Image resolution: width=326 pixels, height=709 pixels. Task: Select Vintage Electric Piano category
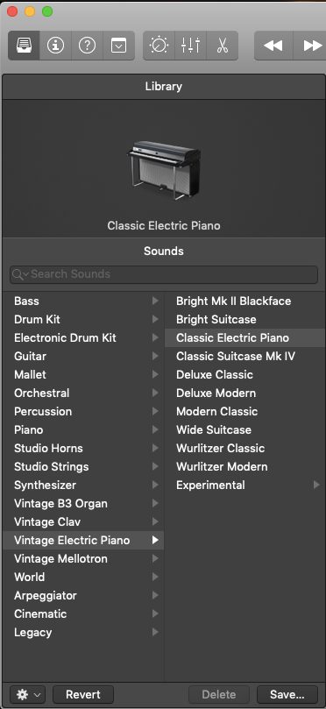coord(83,541)
